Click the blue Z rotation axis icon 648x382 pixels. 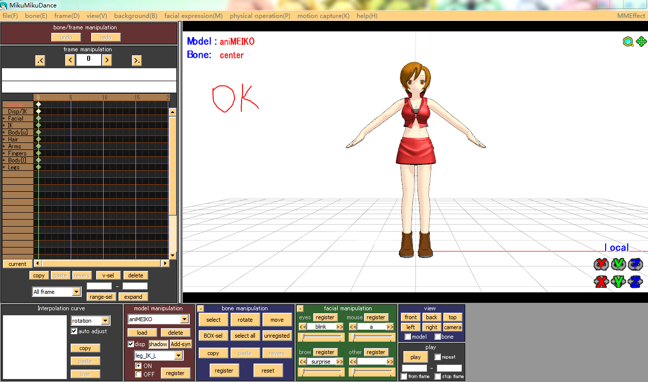point(635,264)
